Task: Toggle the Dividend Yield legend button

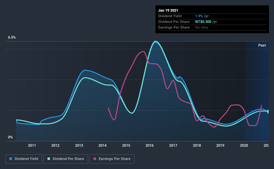Action: point(24,159)
